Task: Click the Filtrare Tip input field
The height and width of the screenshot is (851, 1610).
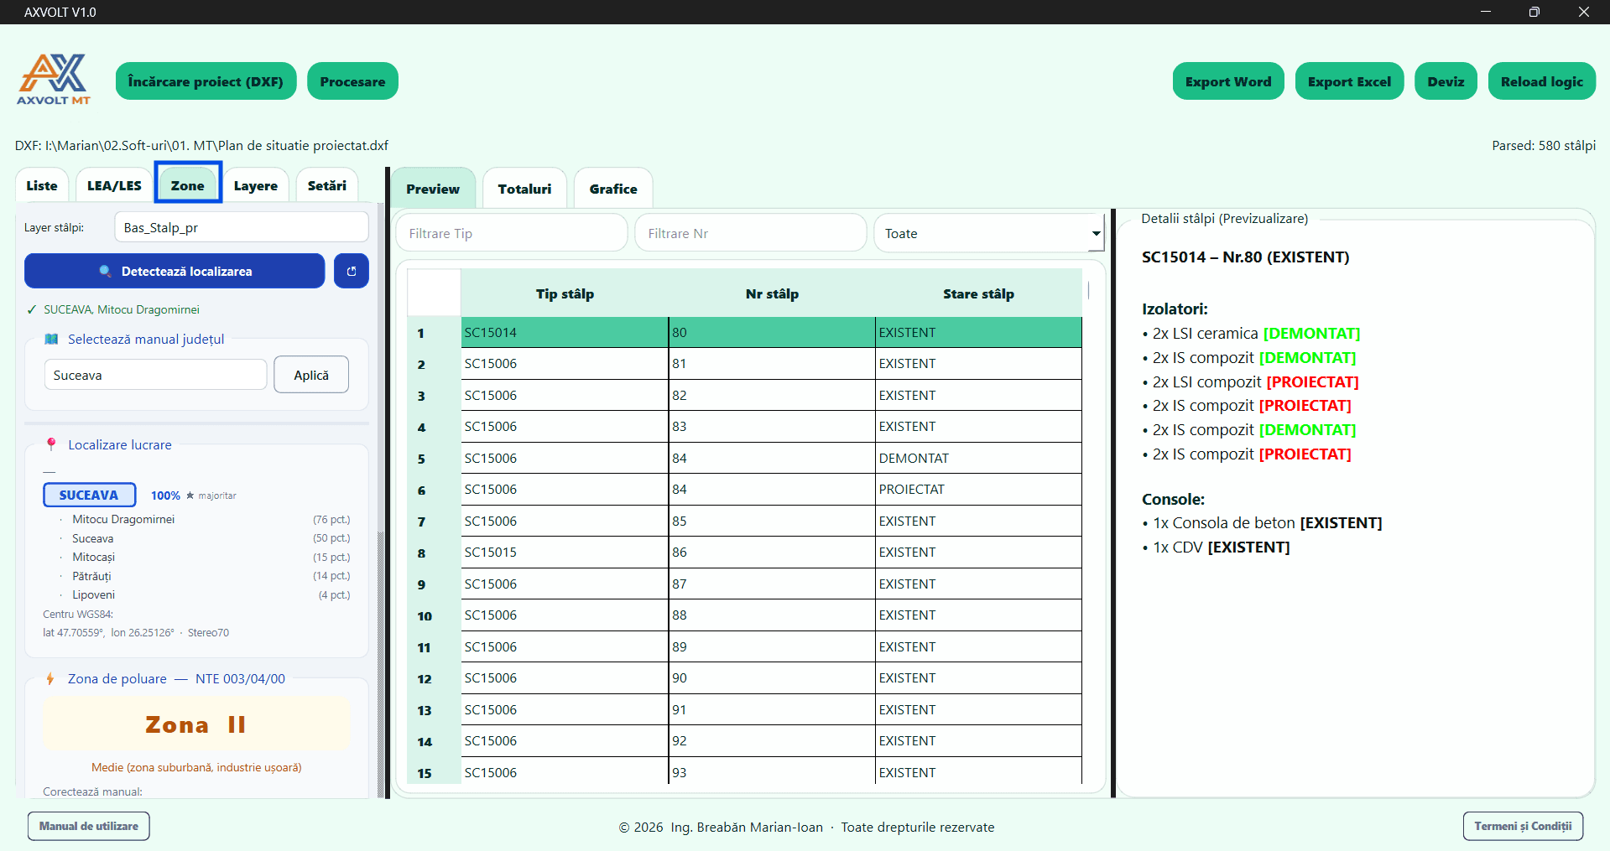Action: point(512,233)
